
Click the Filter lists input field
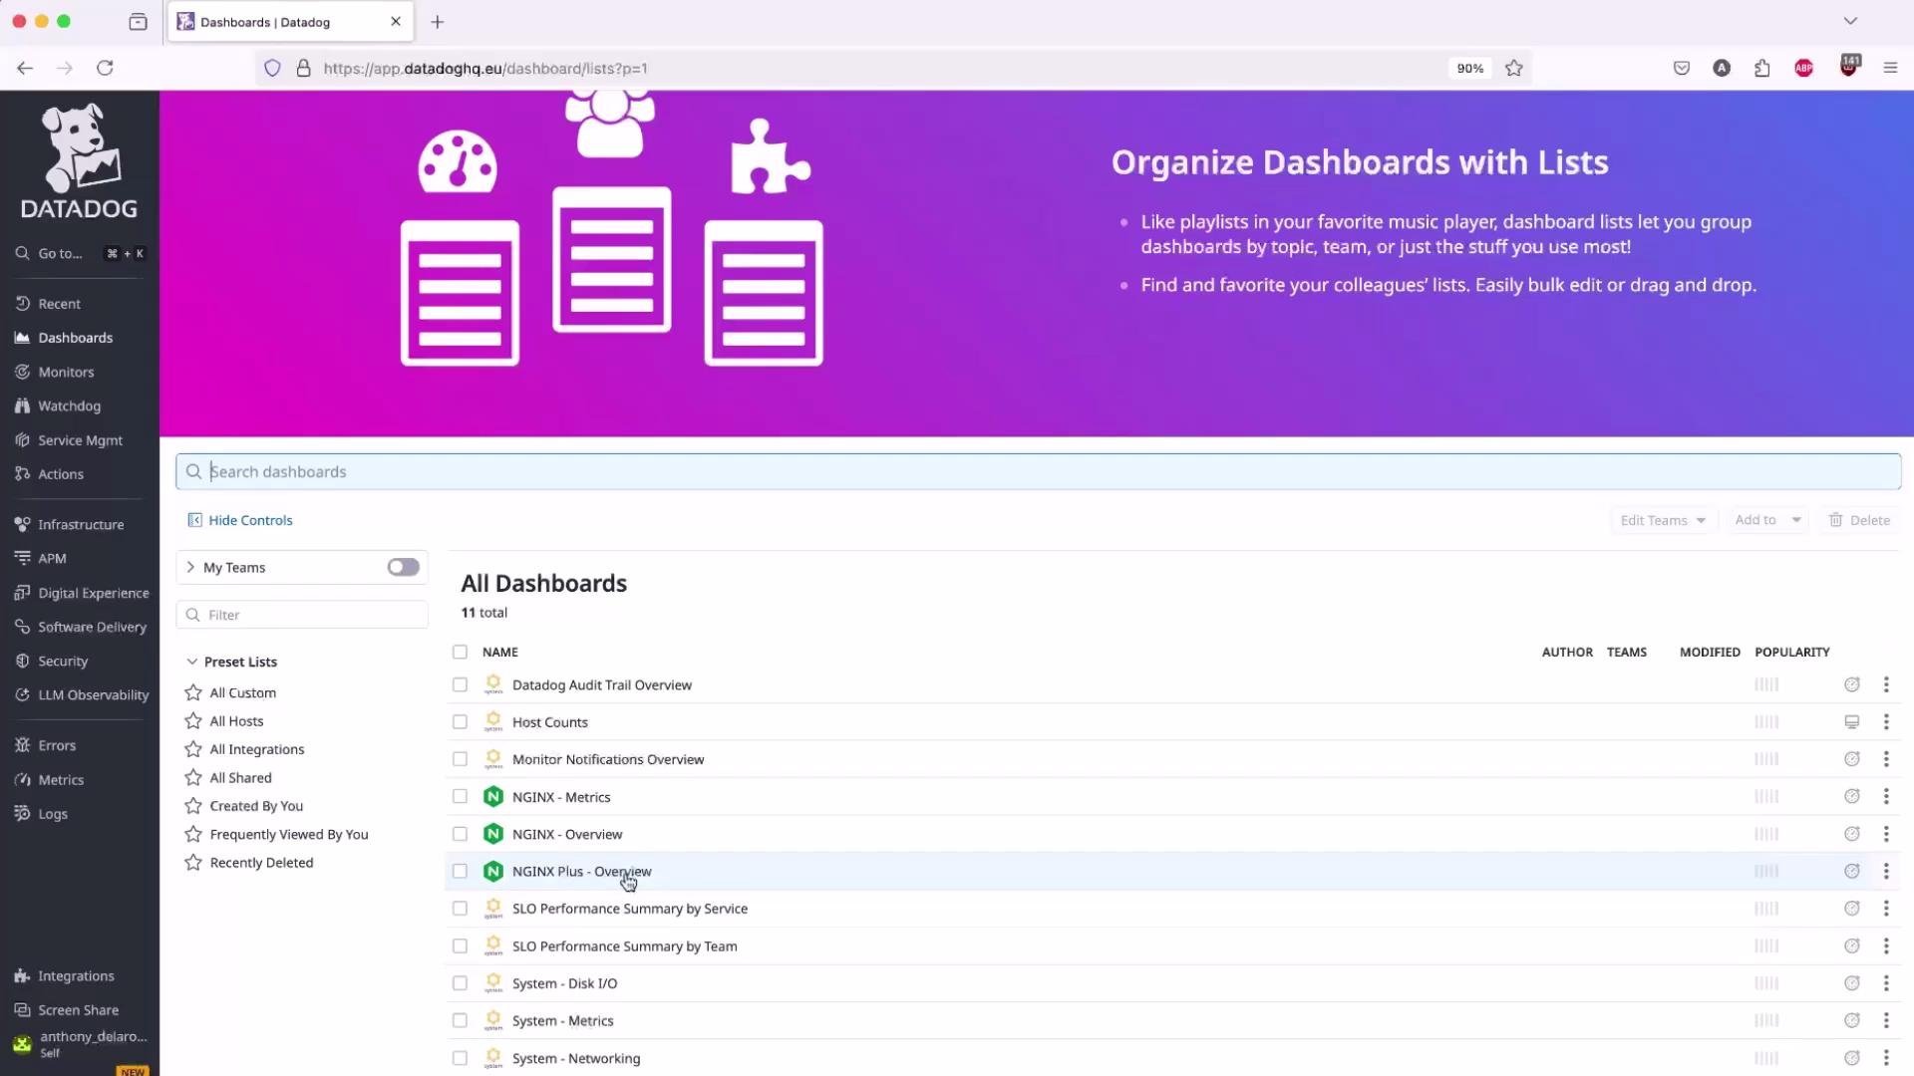tap(302, 615)
